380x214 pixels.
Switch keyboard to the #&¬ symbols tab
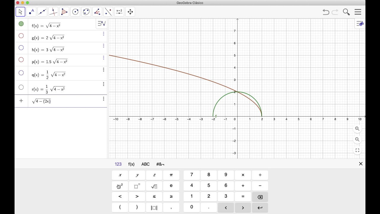pyautogui.click(x=160, y=164)
